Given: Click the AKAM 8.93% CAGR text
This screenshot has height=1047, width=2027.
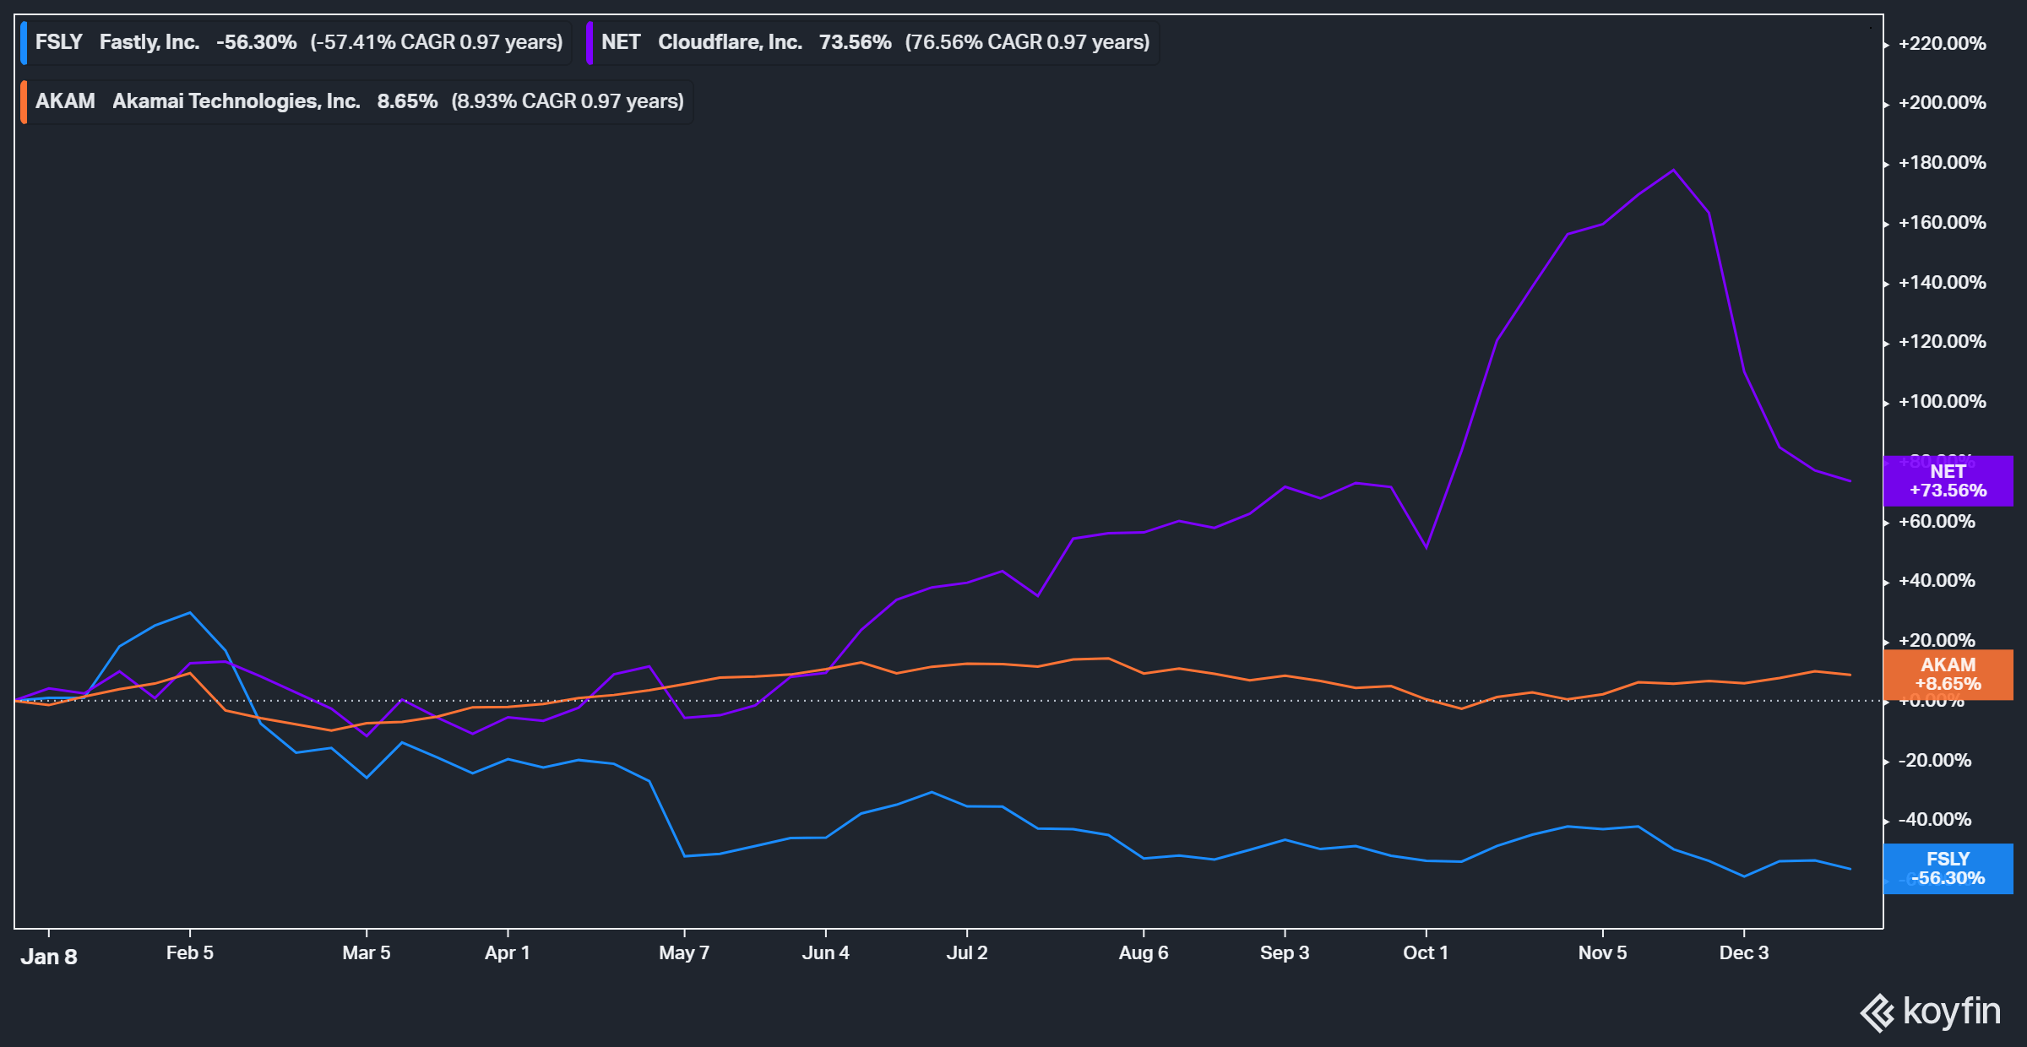Looking at the screenshot, I should click(568, 101).
